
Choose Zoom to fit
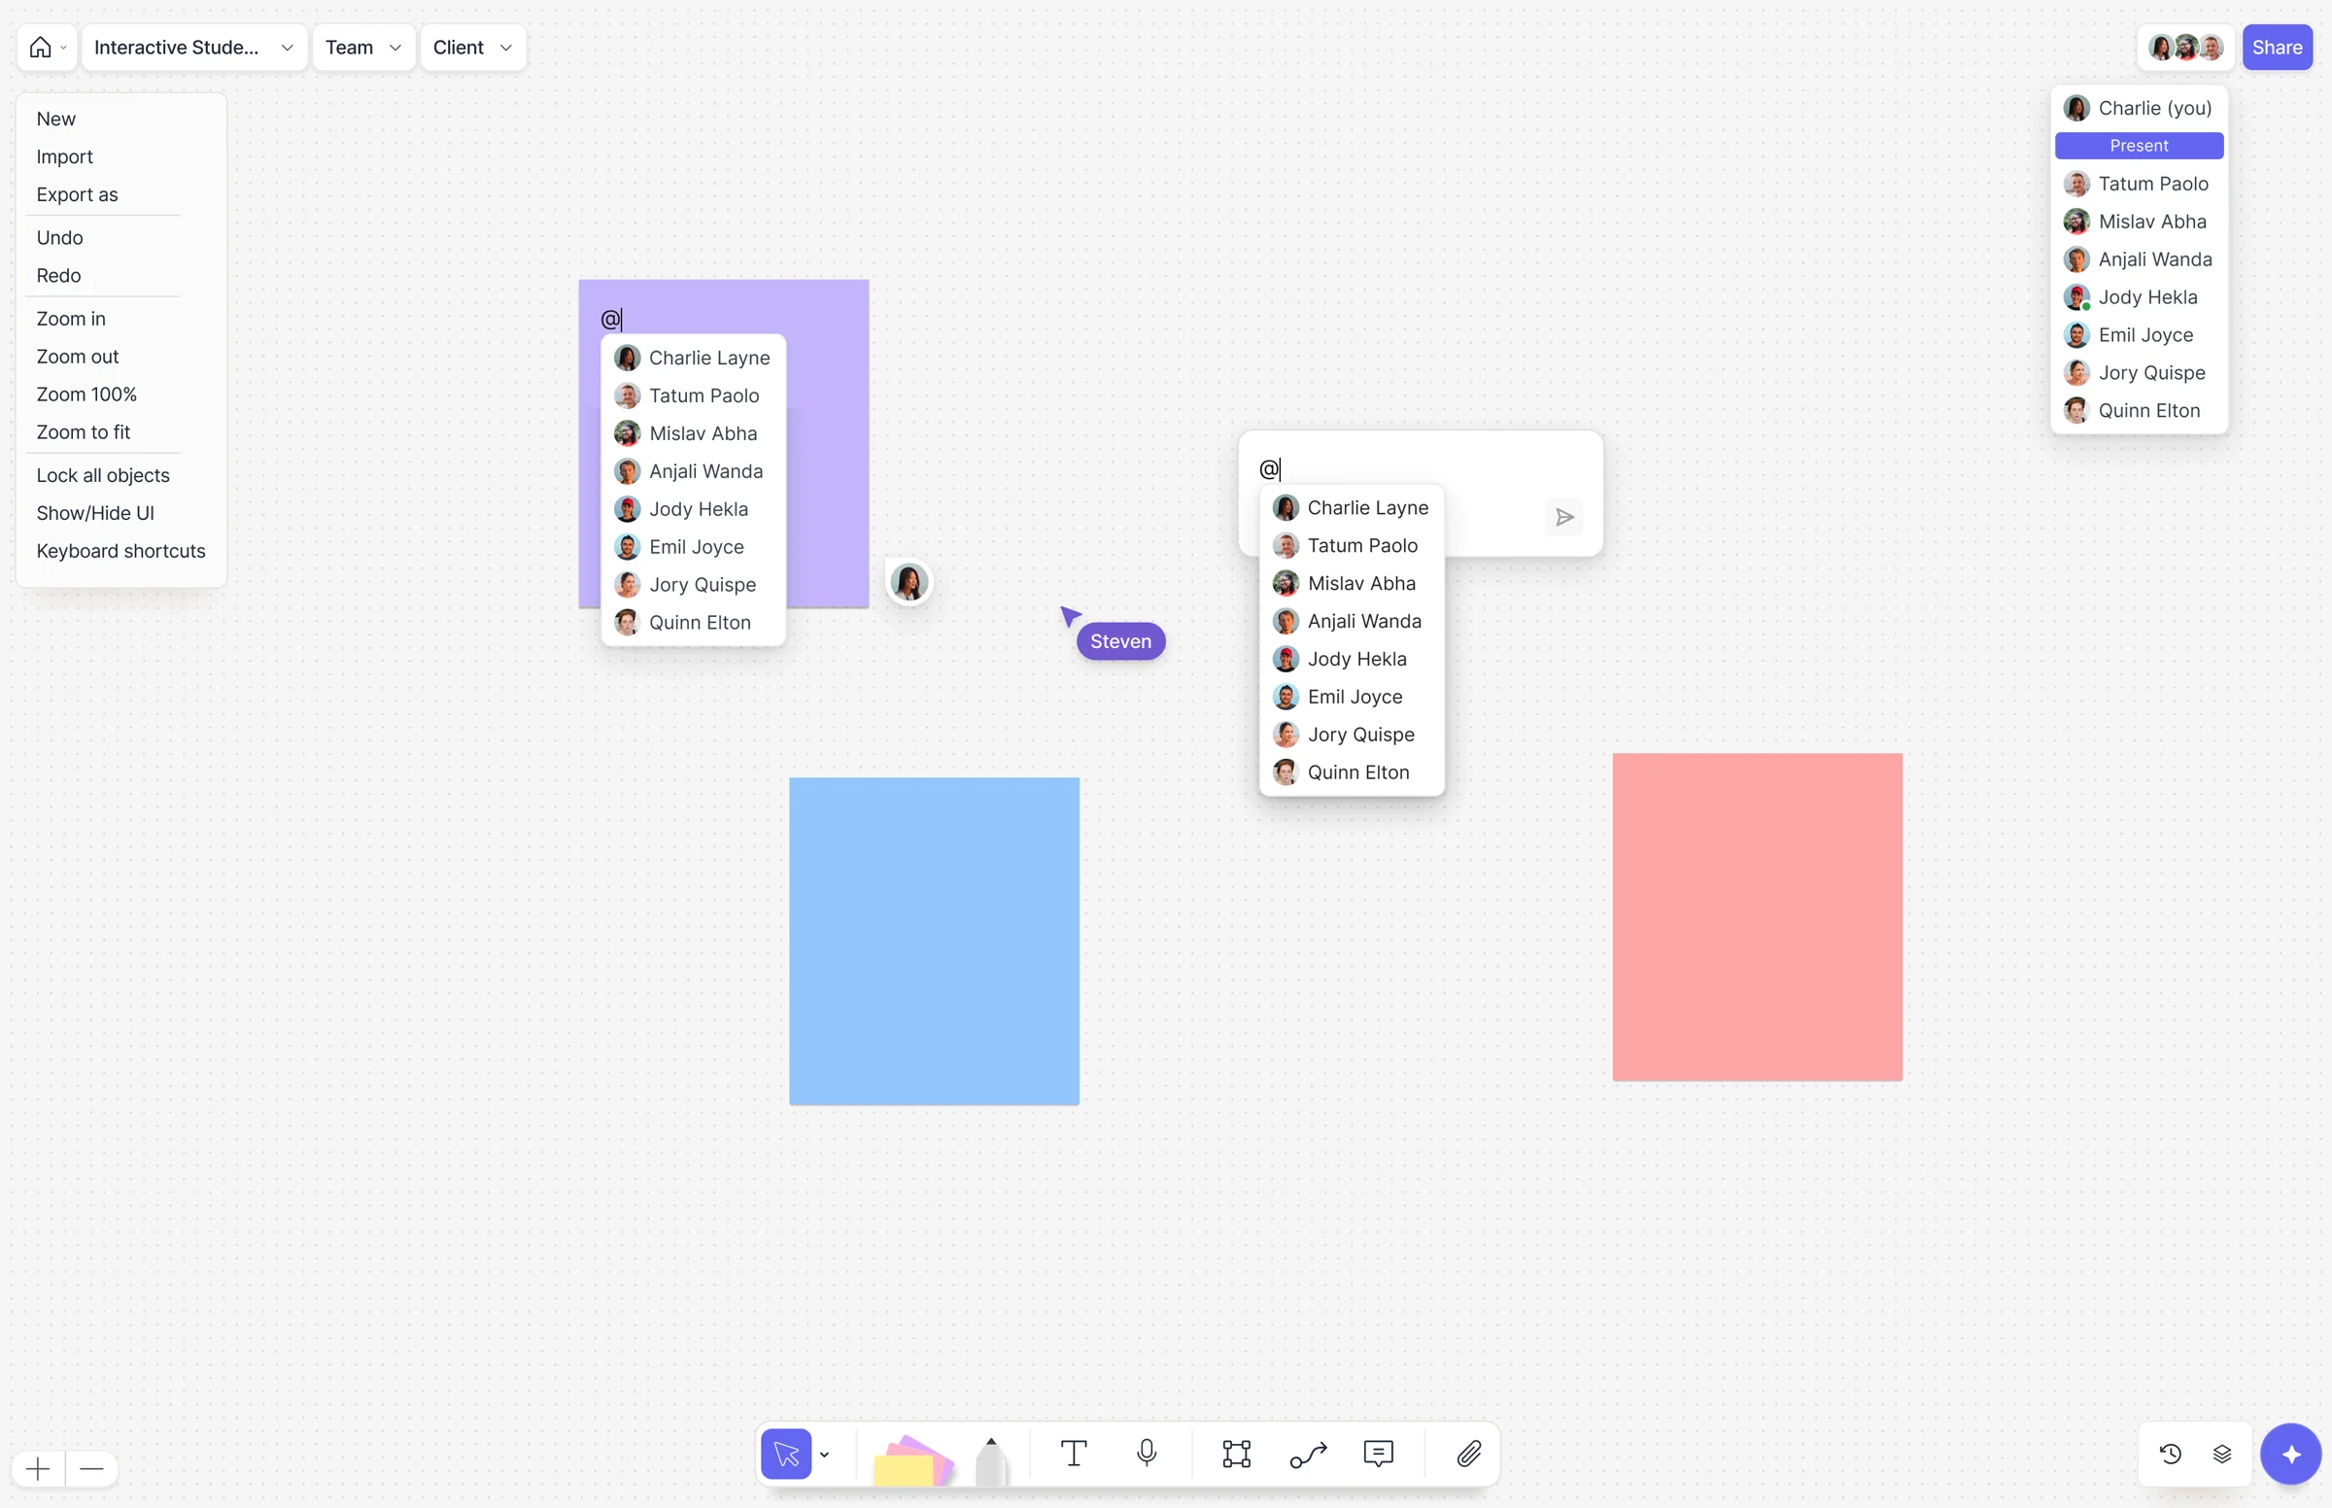[x=84, y=431]
